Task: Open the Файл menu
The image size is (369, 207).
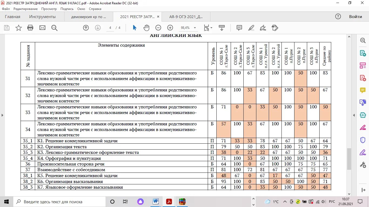Action: coord(6,9)
